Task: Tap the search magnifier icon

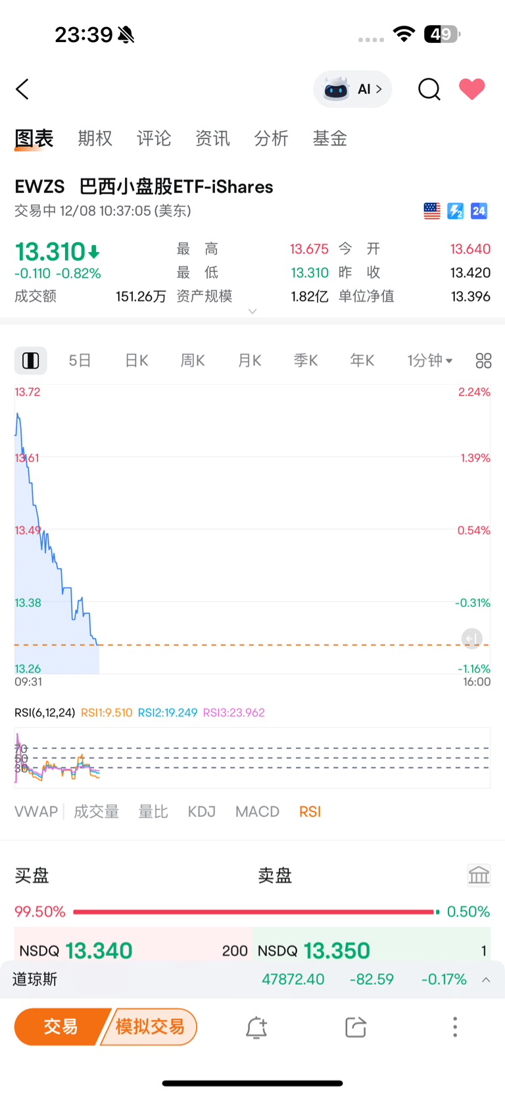Action: tap(429, 89)
